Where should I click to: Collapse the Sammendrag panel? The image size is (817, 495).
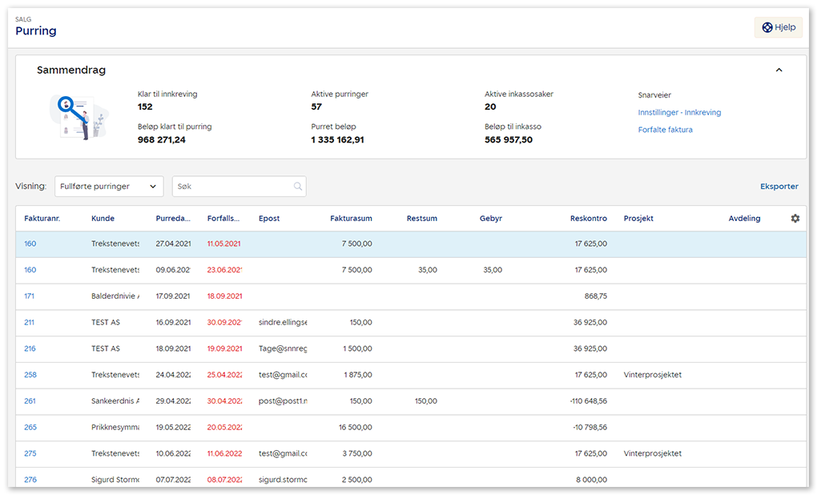(x=779, y=70)
